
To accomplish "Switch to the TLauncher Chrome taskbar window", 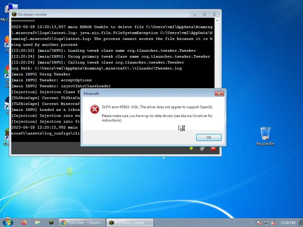I will pyautogui.click(x=82, y=223).
